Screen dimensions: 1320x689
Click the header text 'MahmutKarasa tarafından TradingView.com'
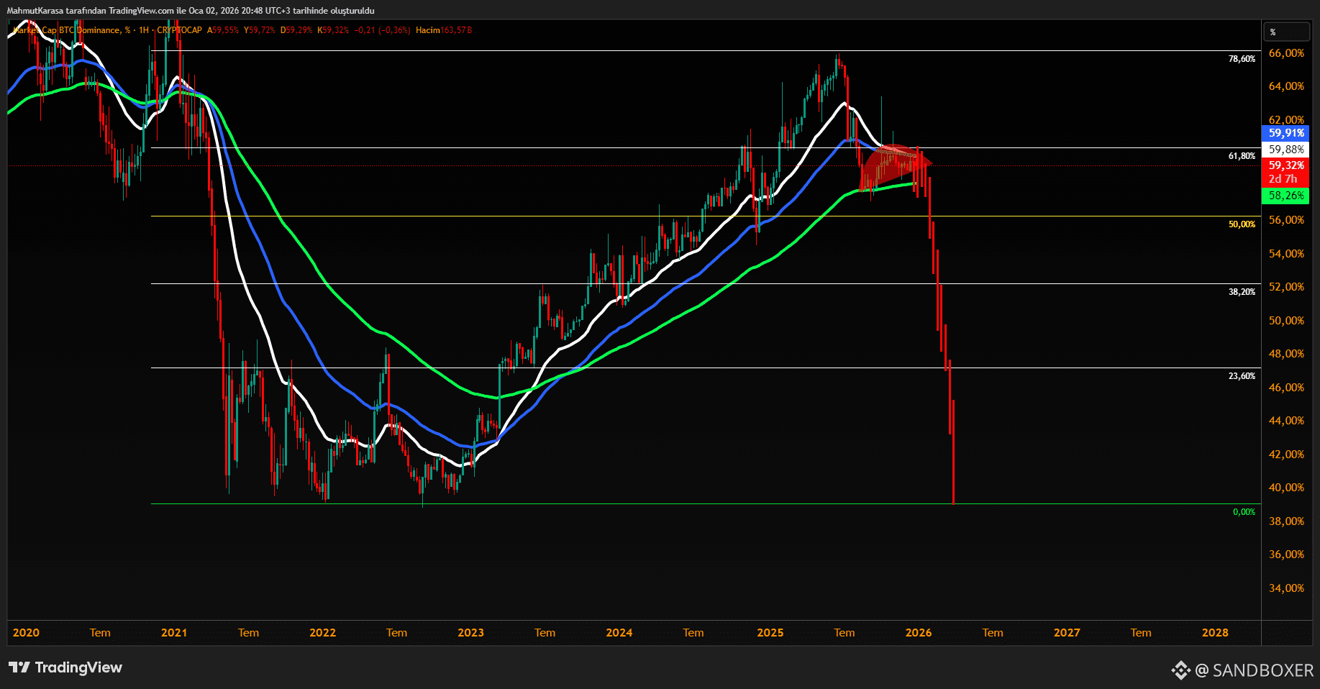(91, 11)
